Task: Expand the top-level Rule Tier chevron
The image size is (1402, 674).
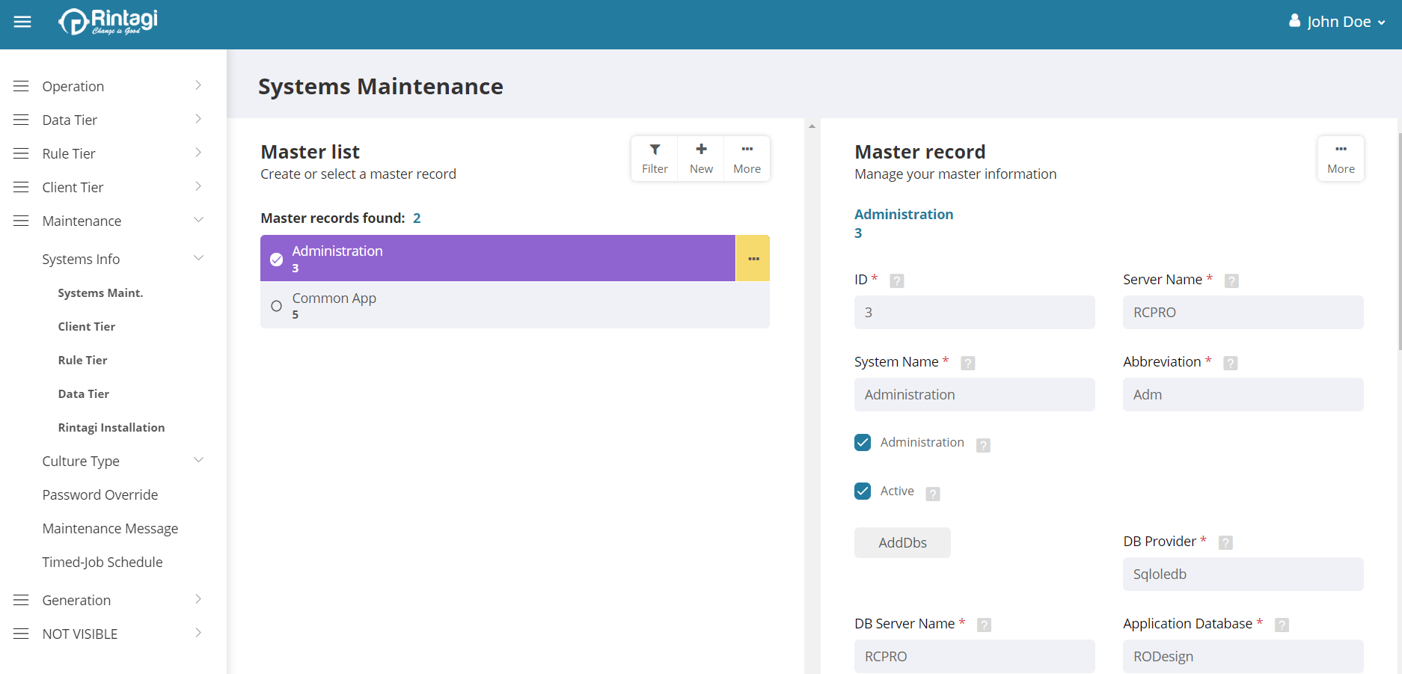Action: (198, 153)
